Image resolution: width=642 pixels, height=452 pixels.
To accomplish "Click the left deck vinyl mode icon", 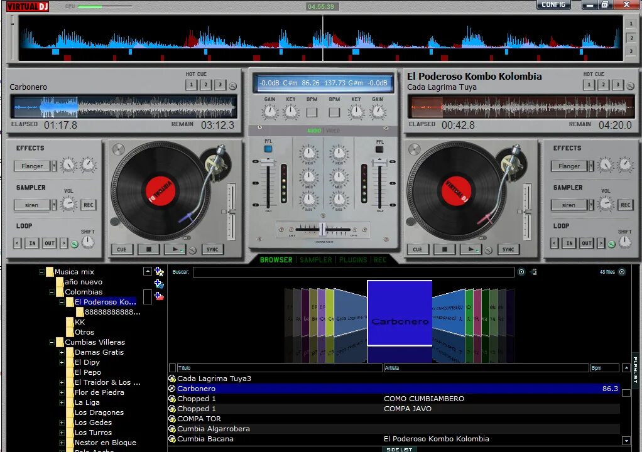I will (118, 149).
